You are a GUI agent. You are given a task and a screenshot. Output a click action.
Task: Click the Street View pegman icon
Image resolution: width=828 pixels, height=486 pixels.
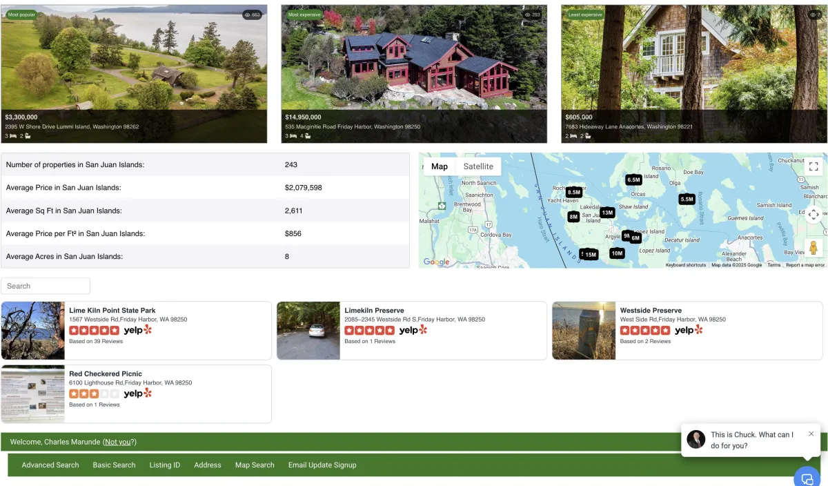[814, 248]
